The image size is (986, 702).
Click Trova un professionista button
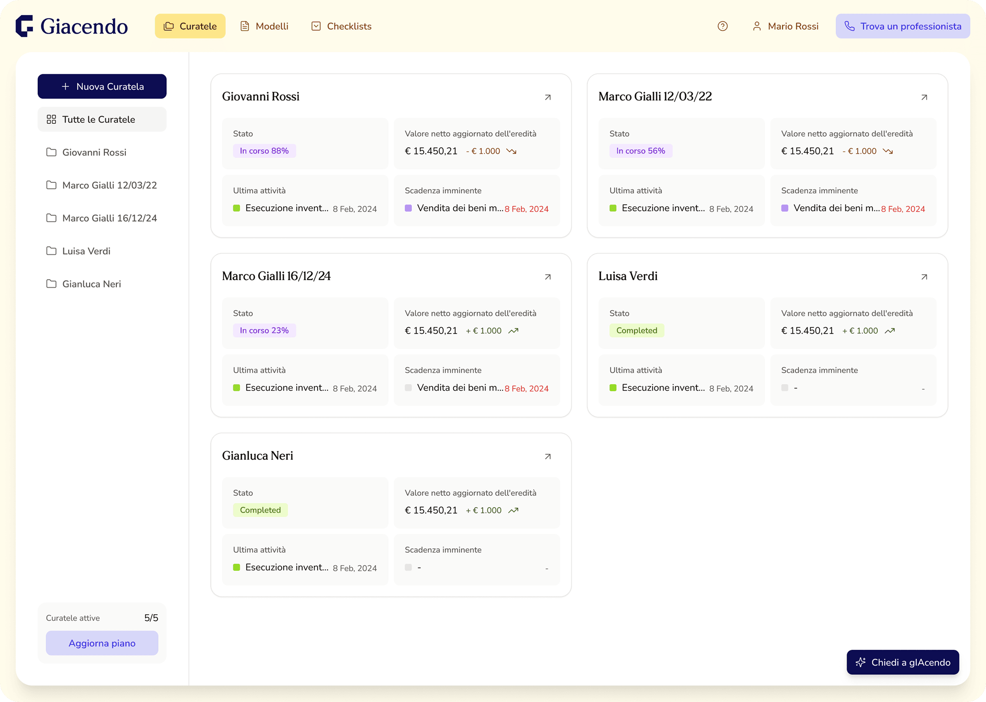[903, 26]
